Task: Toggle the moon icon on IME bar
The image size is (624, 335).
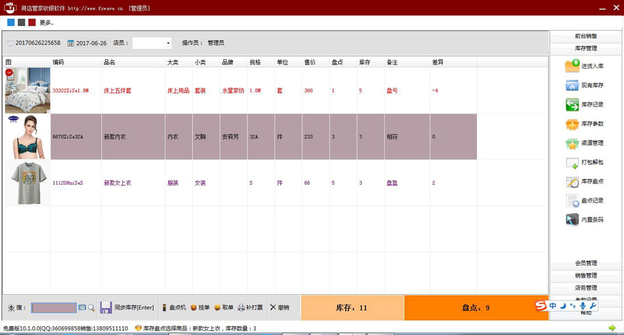Action: point(563,306)
